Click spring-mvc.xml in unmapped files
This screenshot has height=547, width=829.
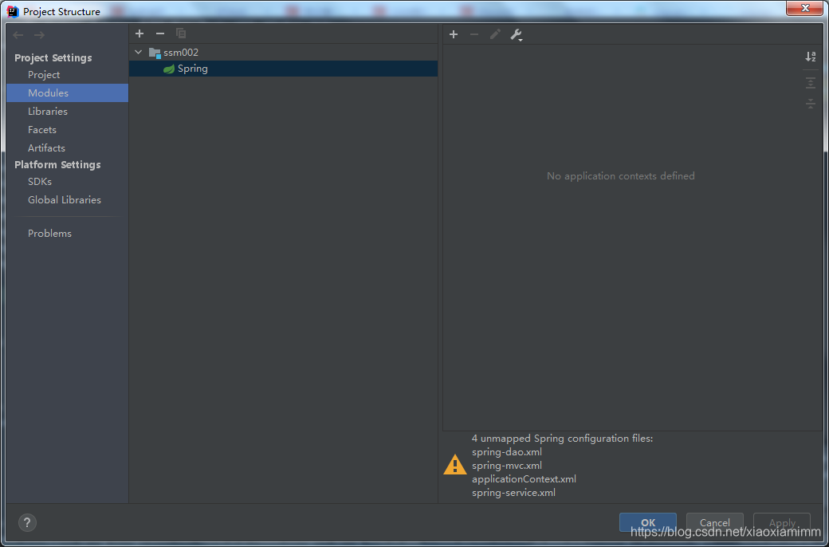point(507,466)
